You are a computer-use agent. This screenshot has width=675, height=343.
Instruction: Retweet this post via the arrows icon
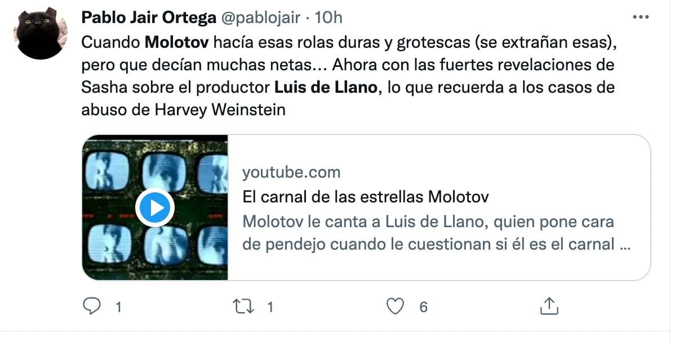[x=243, y=306]
